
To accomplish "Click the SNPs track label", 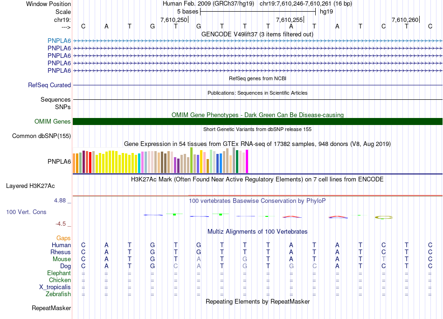I will click(x=63, y=107).
